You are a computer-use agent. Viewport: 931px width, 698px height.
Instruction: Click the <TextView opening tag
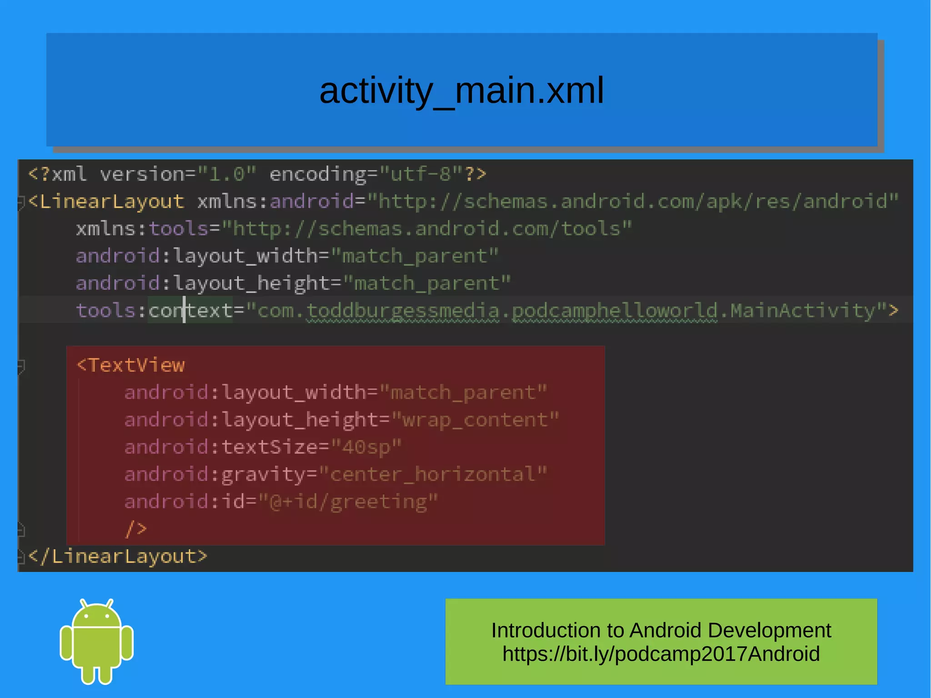[131, 365]
